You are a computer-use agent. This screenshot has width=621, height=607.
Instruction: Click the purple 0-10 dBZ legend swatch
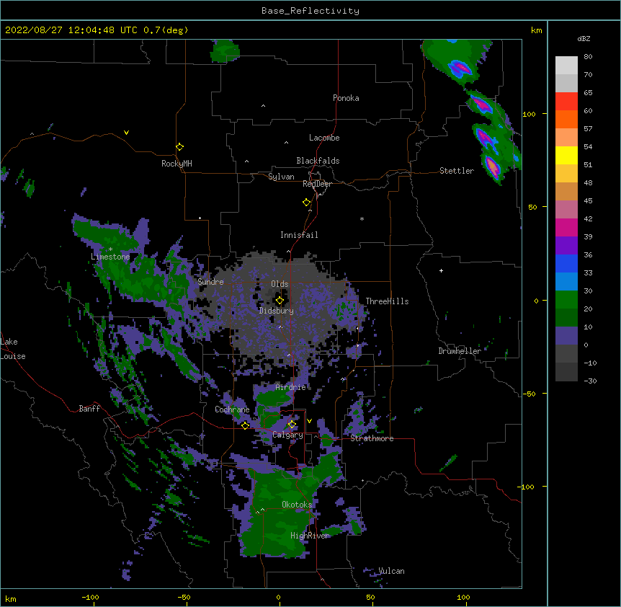pyautogui.click(x=566, y=336)
